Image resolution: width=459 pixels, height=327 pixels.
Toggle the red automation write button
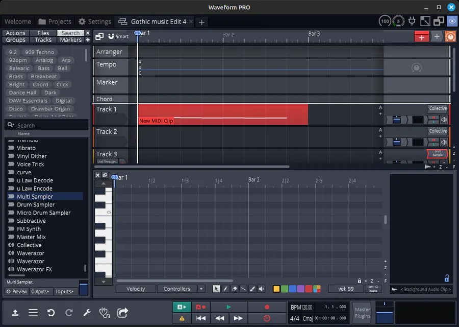coord(201,307)
